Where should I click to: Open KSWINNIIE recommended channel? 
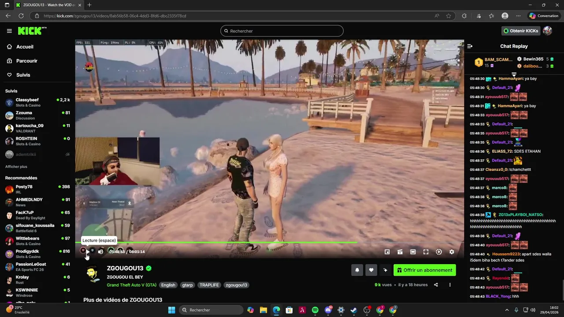(x=37, y=292)
